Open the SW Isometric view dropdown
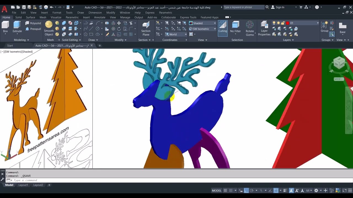Screen dimensions: 353x198 pyautogui.click(x=203, y=29)
